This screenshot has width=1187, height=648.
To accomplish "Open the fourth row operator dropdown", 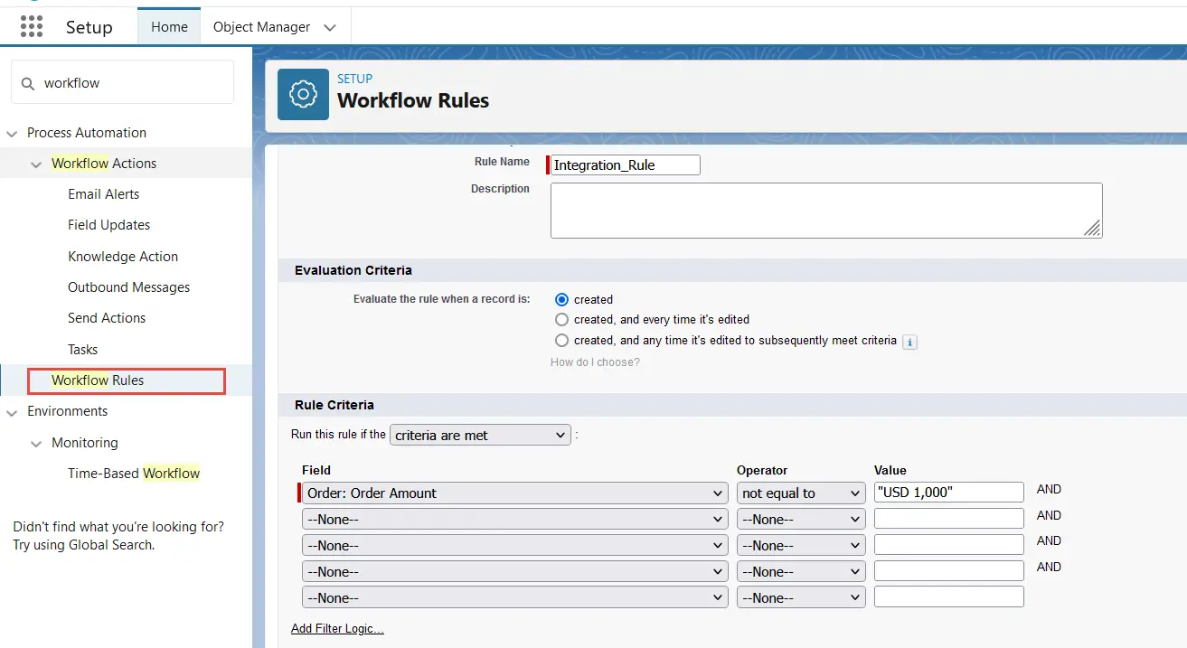I will tap(801, 571).
